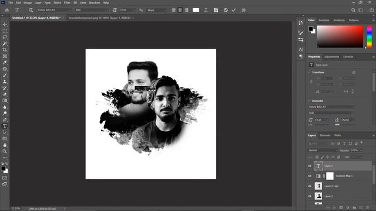Open the Properties font family dropdown

tap(331, 107)
